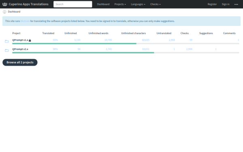Click checks value 59
This screenshot has width=243, height=152.
[x=191, y=40]
